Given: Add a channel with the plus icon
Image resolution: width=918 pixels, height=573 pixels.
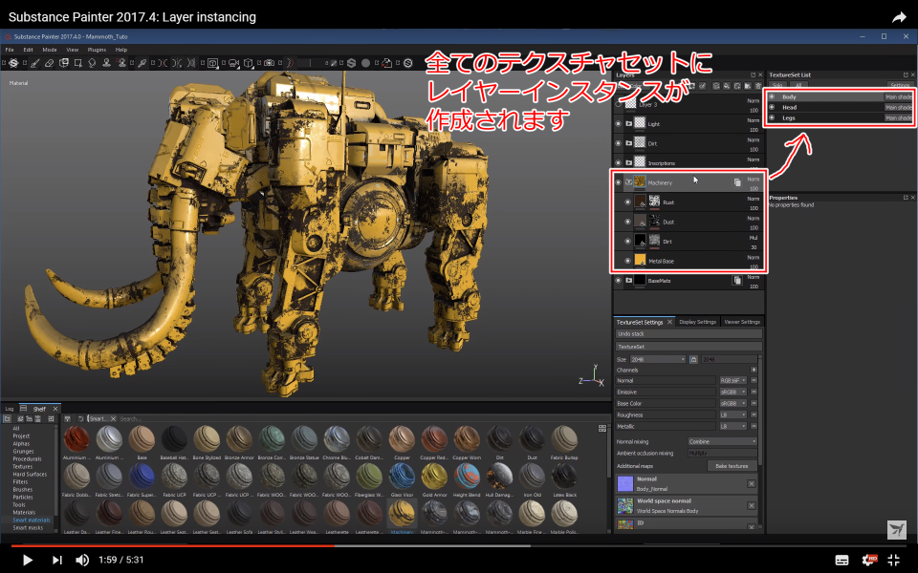Looking at the screenshot, I should pos(754,370).
